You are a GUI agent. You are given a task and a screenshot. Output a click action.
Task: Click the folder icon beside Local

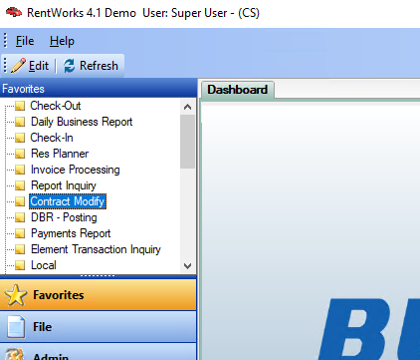[x=20, y=265]
